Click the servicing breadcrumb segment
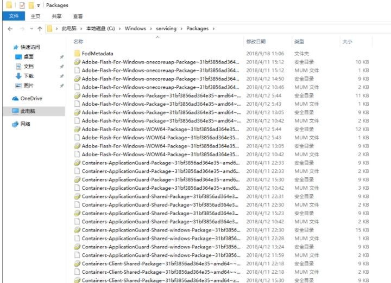 pos(166,28)
